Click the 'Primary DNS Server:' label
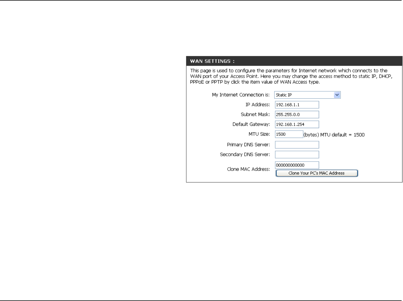This screenshot has width=403, height=301. tap(248, 145)
